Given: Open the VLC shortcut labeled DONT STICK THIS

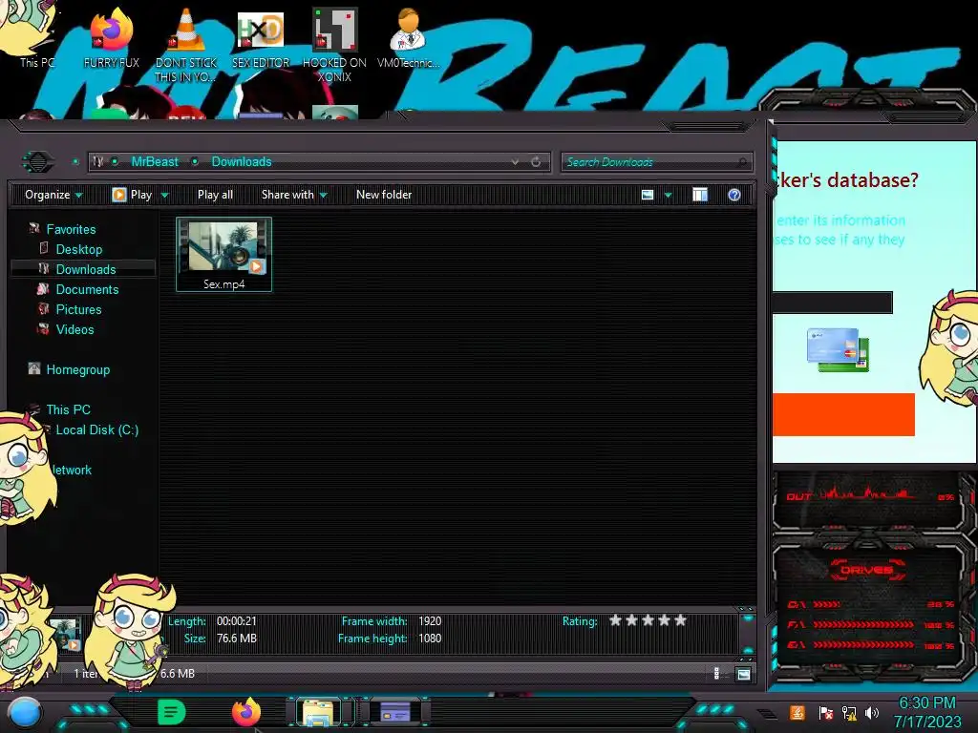Looking at the screenshot, I should coord(186,45).
